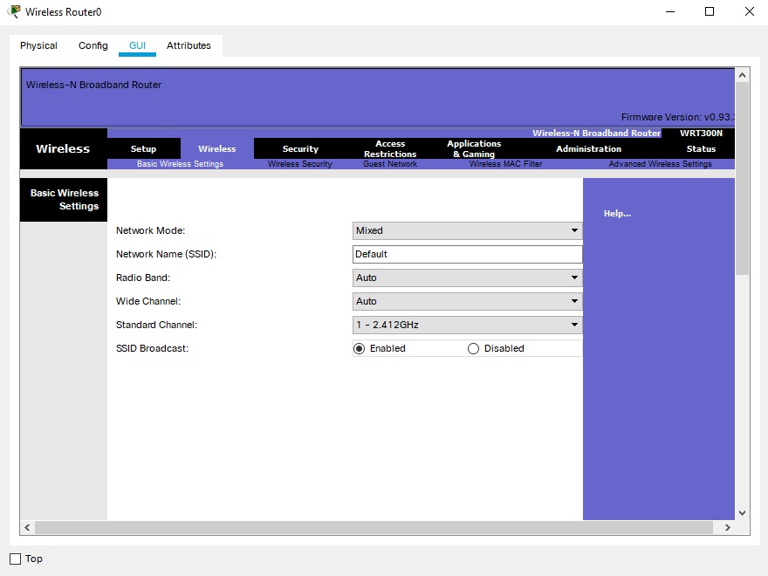Open the Attributes tab
Screen dimensions: 768x576
[189, 45]
